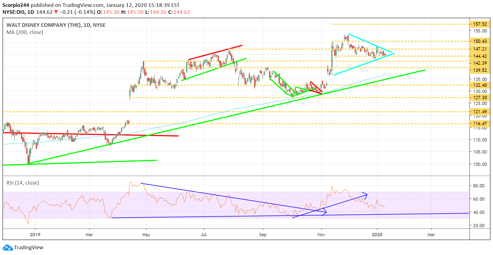
Task: Click the 127.30 price level label
Action: (x=480, y=98)
